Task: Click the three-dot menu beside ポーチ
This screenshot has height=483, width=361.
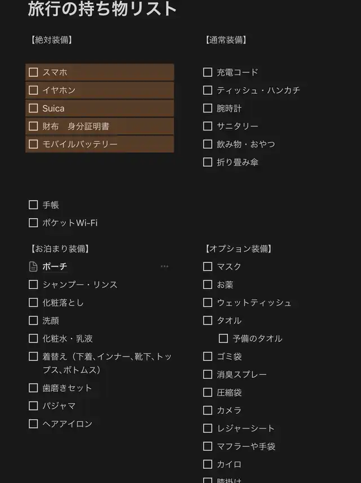Action: point(164,267)
